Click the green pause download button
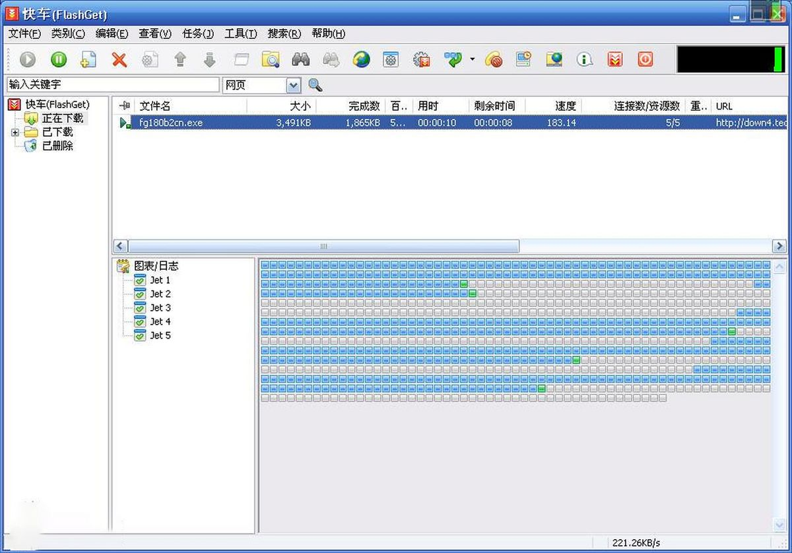792x553 pixels. 59,59
